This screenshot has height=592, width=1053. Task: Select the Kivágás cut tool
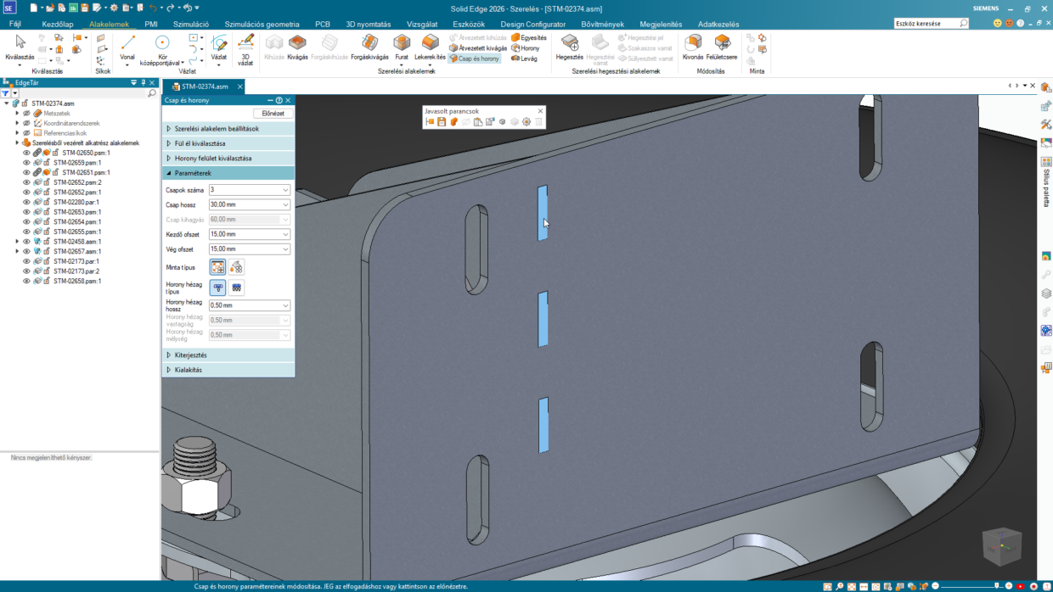pos(297,47)
